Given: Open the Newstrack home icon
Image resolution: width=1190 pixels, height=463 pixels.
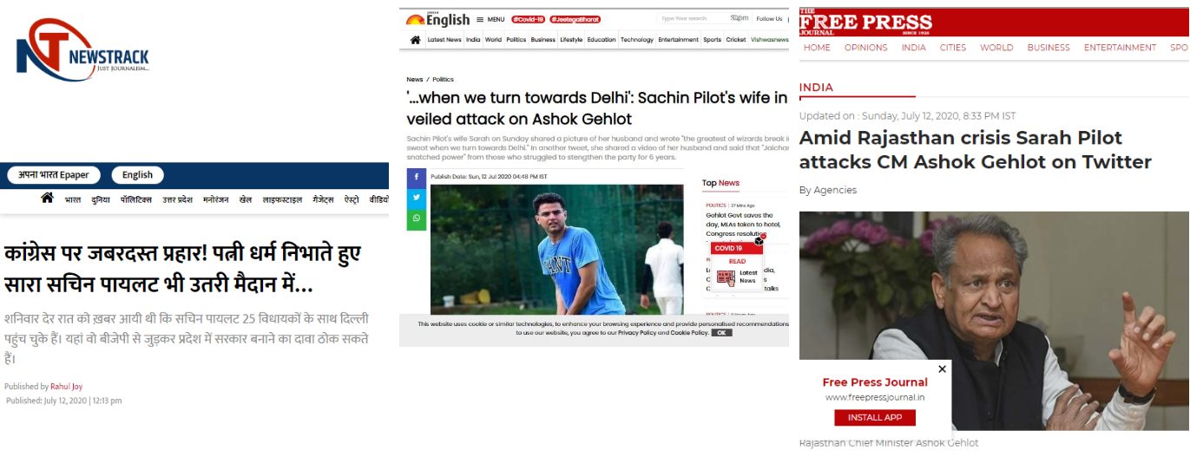Looking at the screenshot, I should tap(47, 199).
